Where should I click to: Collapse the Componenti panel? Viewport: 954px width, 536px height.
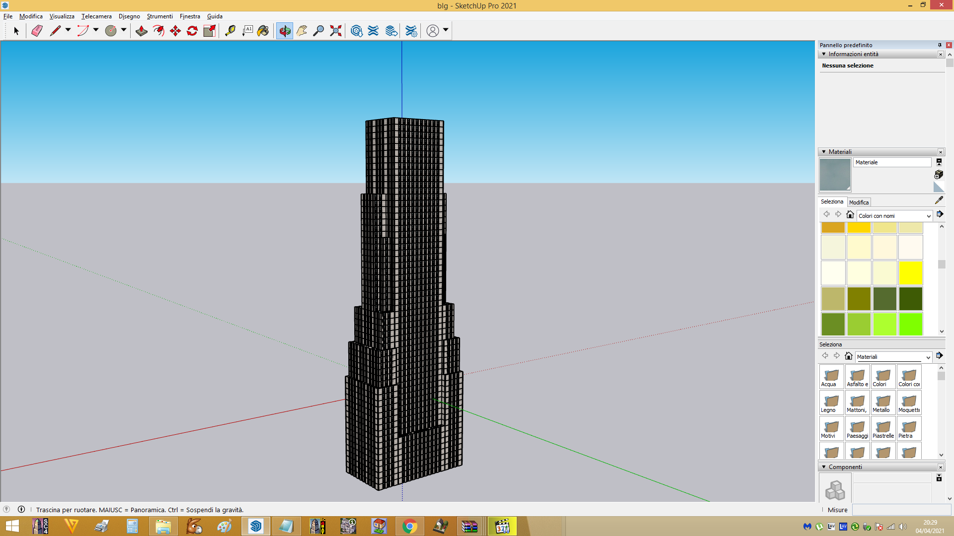point(824,467)
